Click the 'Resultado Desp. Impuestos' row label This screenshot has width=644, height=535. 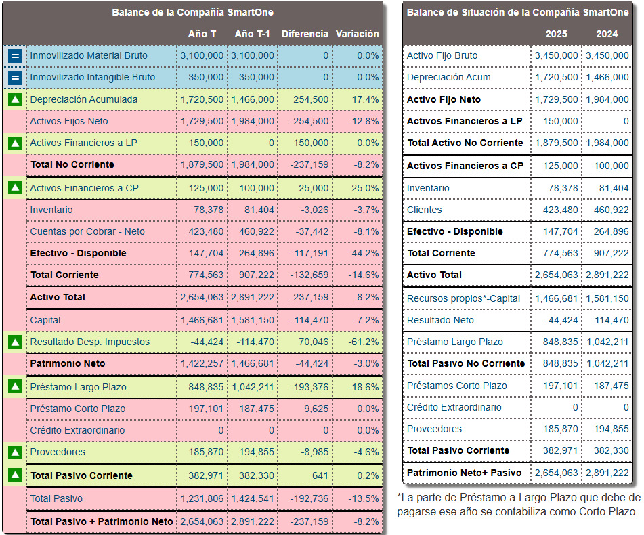click(x=90, y=342)
